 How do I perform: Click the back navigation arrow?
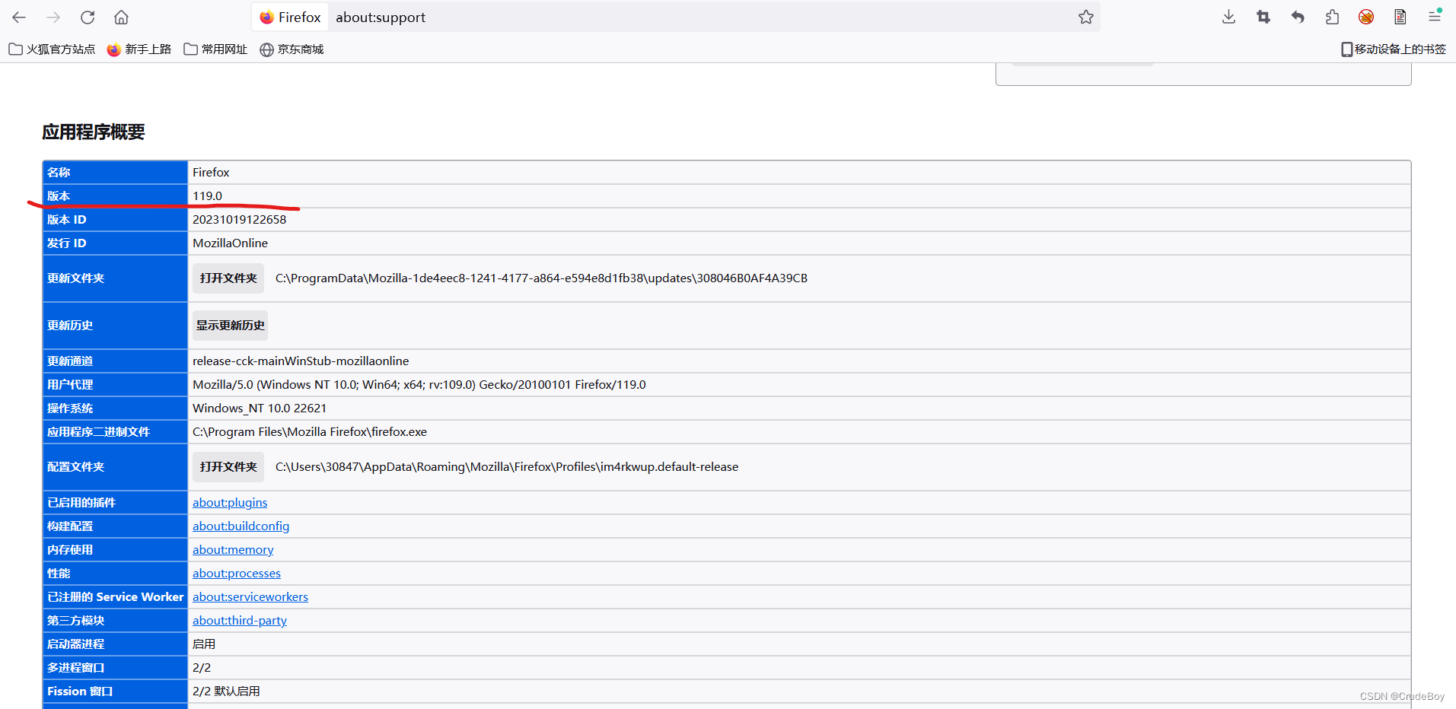pos(19,17)
